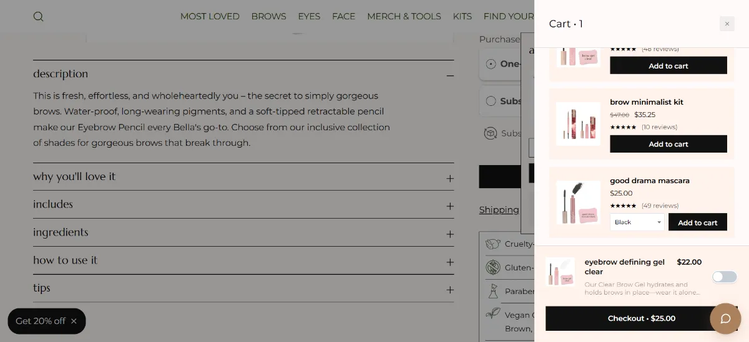
Task: Dismiss the Get 20% off popup
Action: pyautogui.click(x=74, y=321)
